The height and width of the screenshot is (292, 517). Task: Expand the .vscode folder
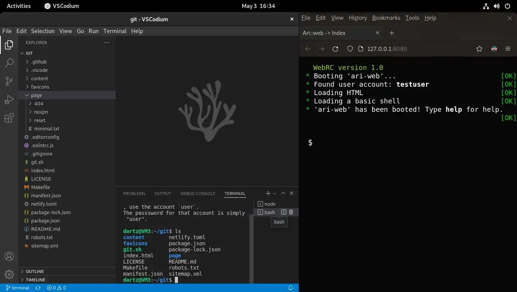67,70
